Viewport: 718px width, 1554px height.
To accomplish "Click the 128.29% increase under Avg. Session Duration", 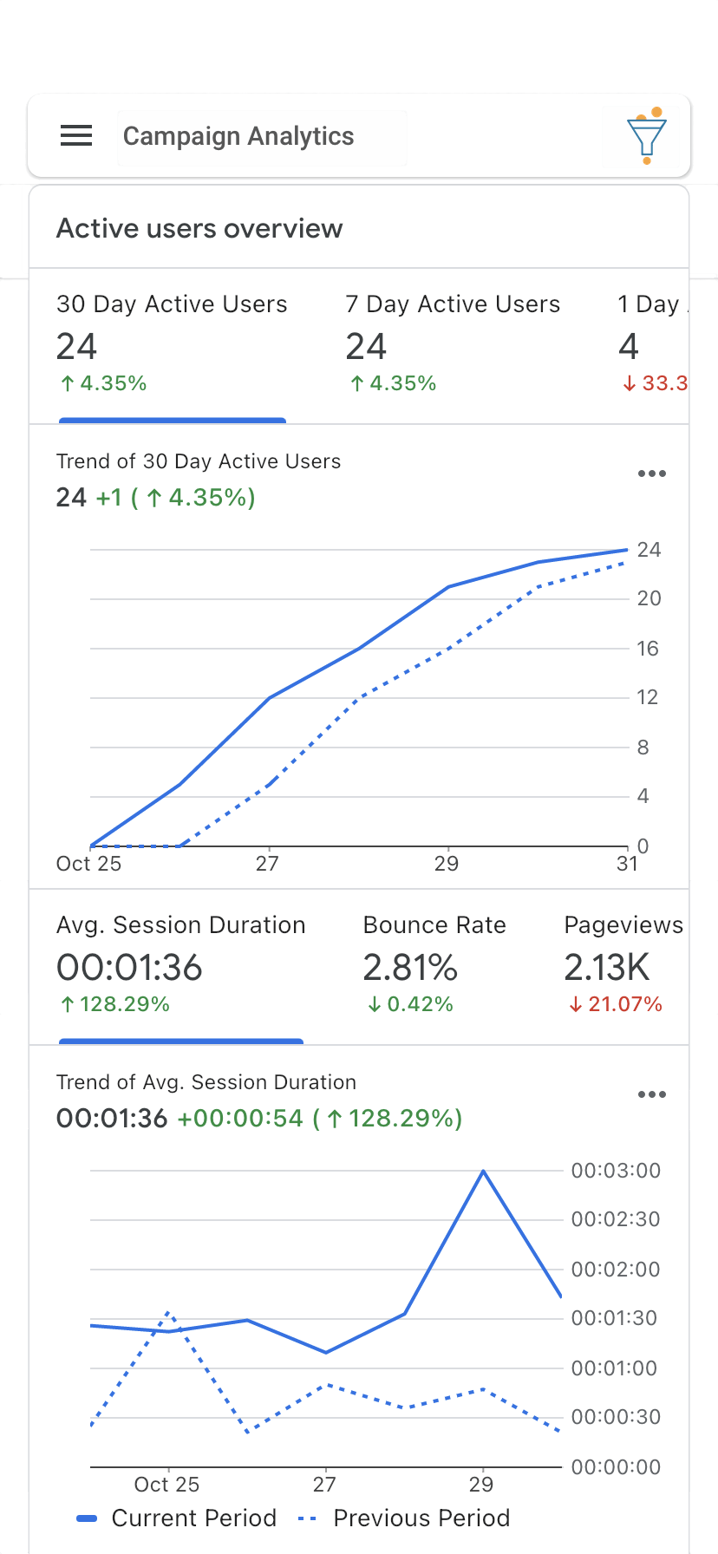I will [x=115, y=1004].
